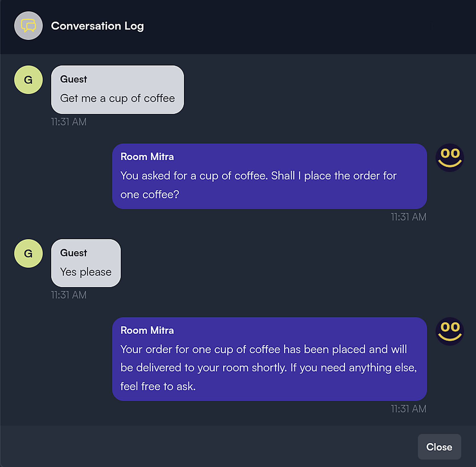Image resolution: width=476 pixels, height=467 pixels.
Task: Select the G initial inside the top guest badge
Action: click(x=28, y=80)
